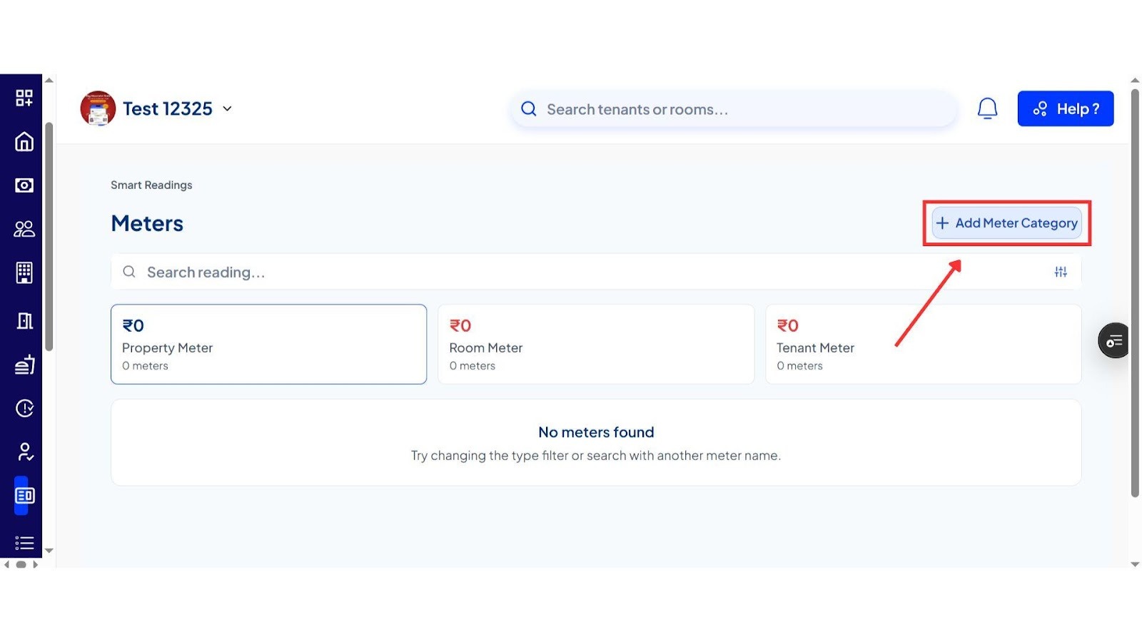Viewport: 1142px width, 642px height.
Task: Open the dashboard grid icon in sidebar
Action: tap(24, 98)
